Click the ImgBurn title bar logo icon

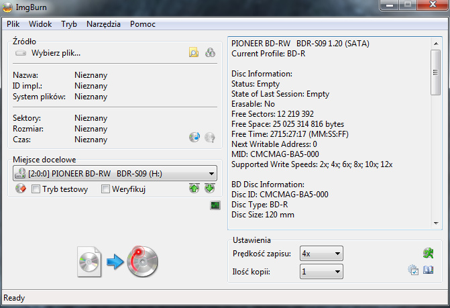click(7, 7)
